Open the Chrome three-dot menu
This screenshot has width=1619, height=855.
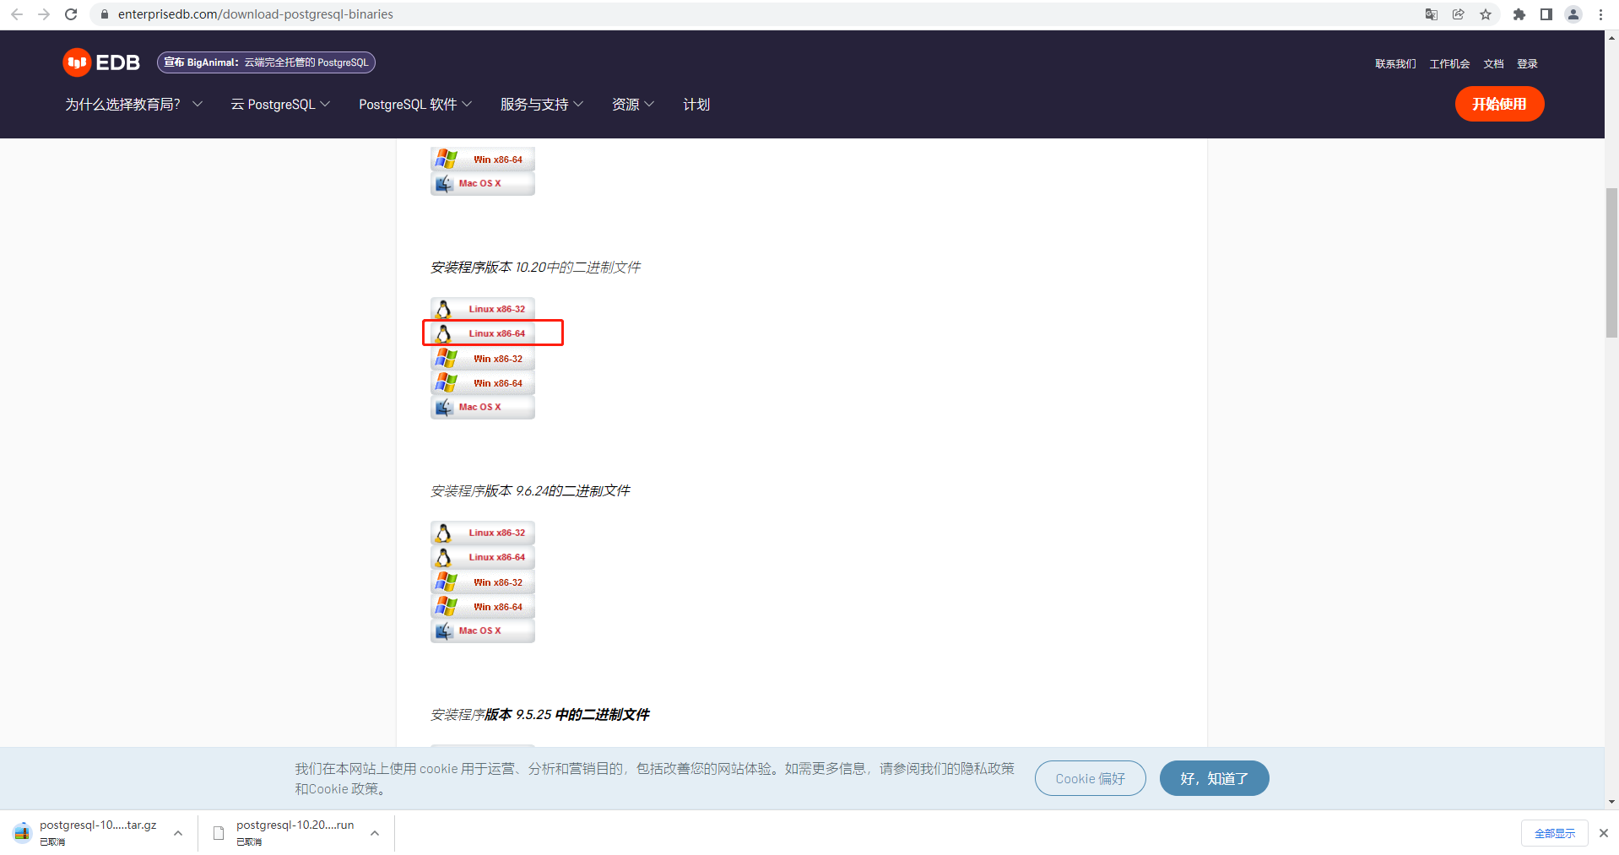1600,14
